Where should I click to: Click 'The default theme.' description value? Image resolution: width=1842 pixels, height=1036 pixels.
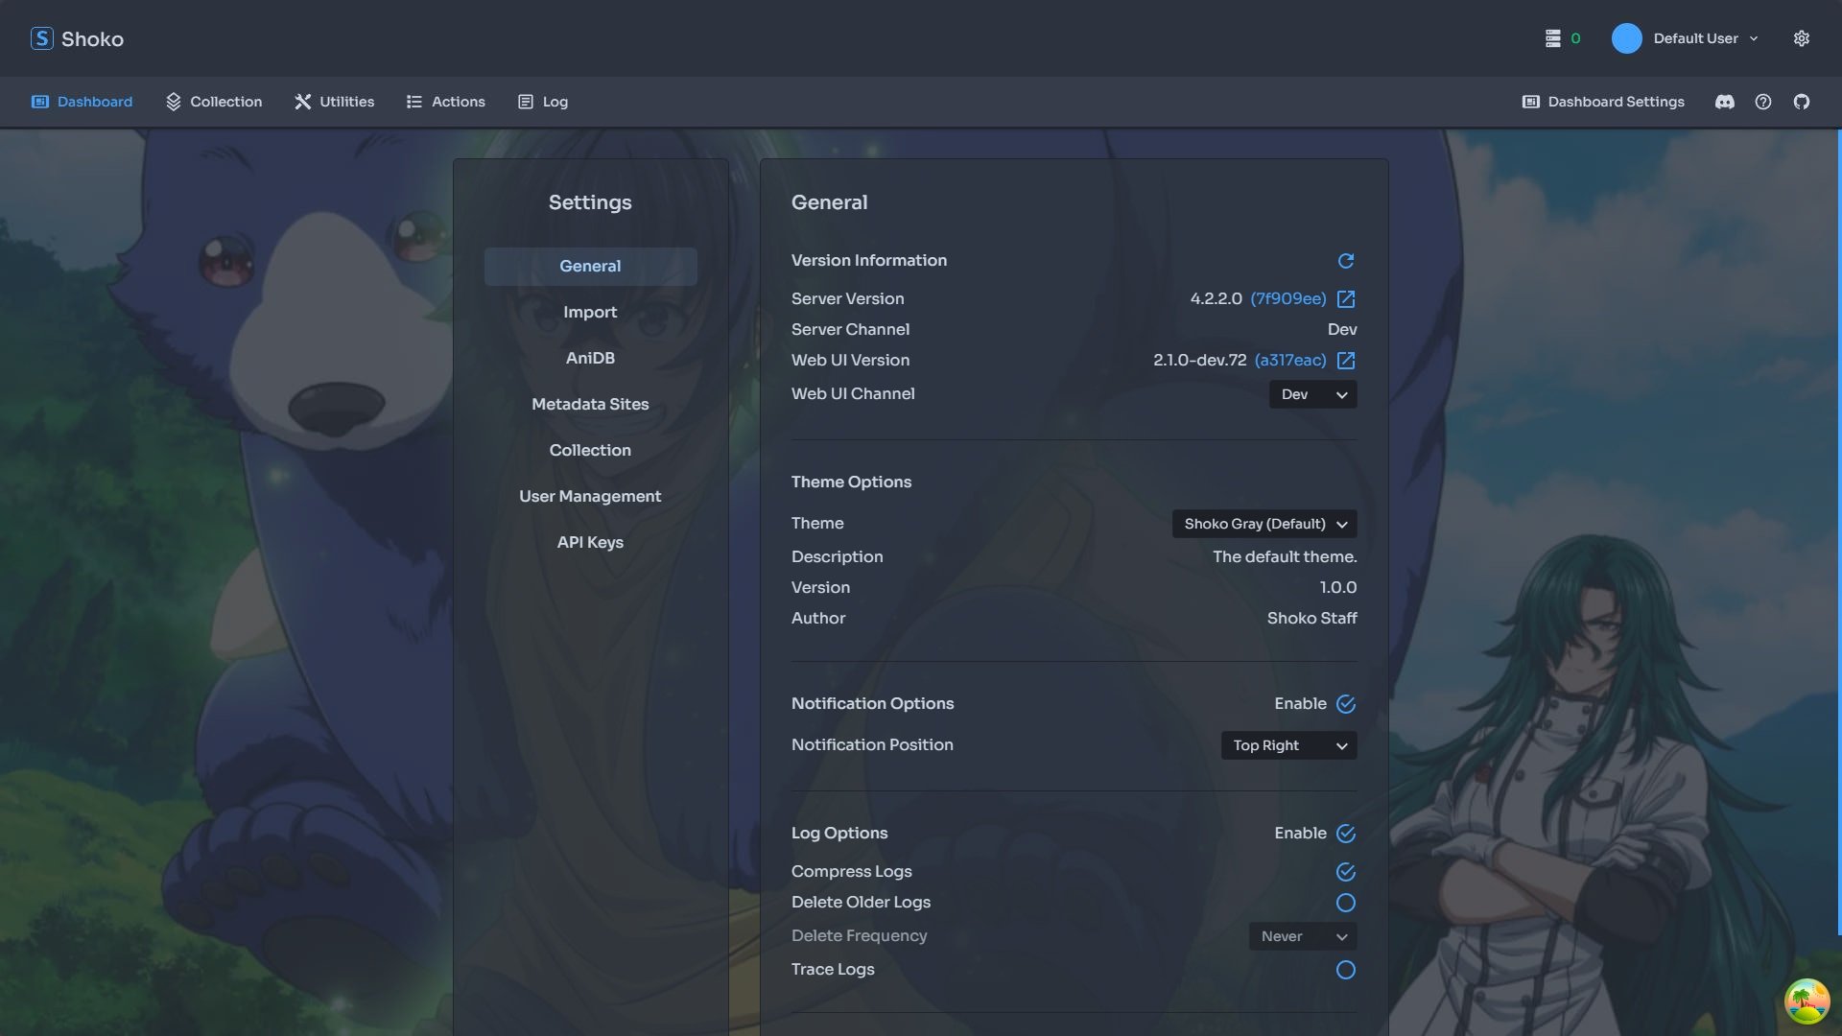coord(1285,557)
